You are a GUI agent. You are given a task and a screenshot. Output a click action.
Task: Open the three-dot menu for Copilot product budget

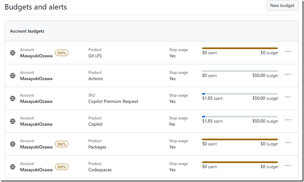(x=288, y=120)
